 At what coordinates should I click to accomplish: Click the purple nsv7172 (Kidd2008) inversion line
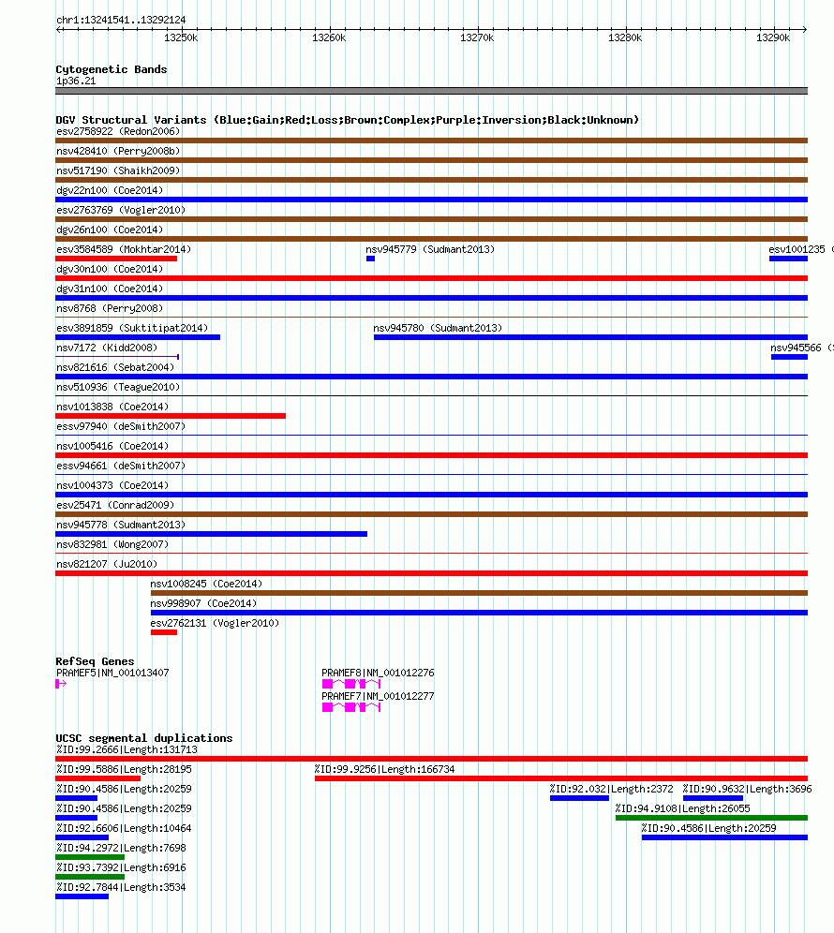pyautogui.click(x=117, y=357)
